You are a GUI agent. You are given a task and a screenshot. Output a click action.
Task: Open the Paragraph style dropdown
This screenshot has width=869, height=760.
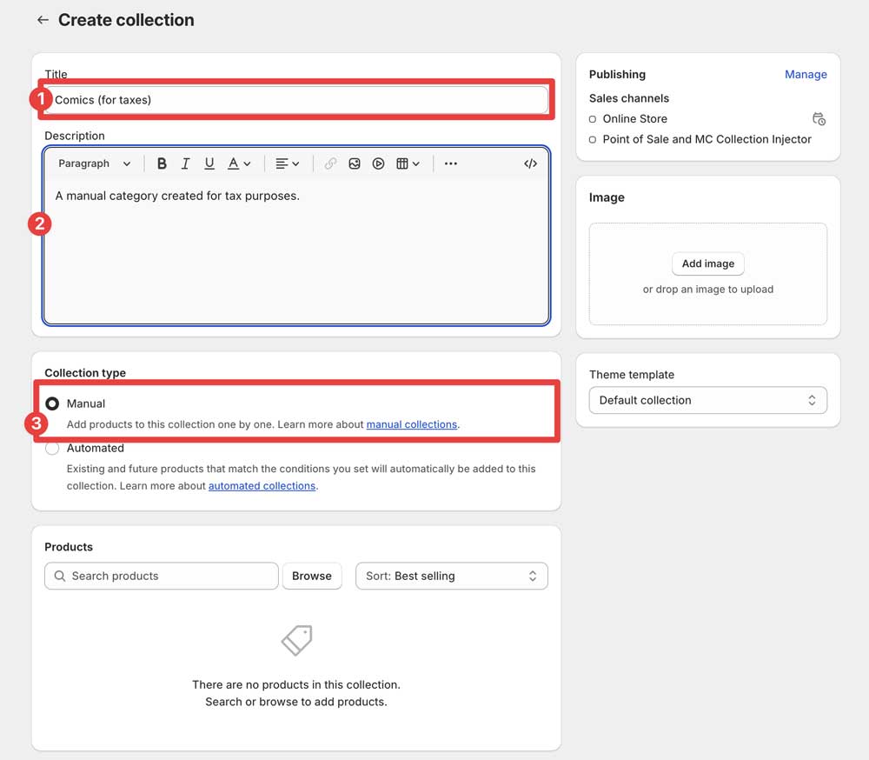[x=94, y=163]
